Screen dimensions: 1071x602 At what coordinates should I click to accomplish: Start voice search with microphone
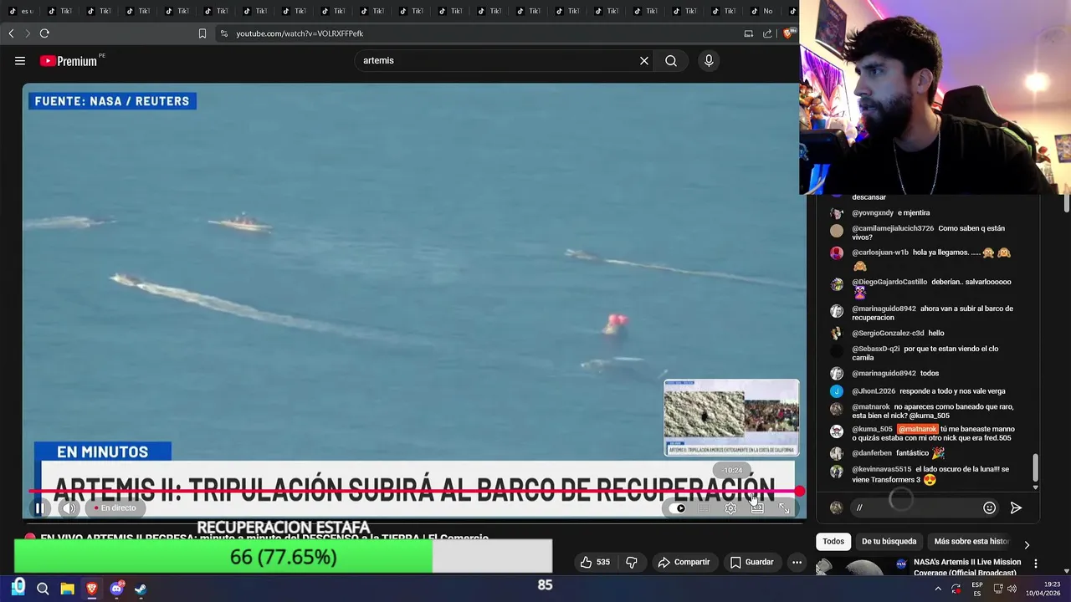[709, 60]
